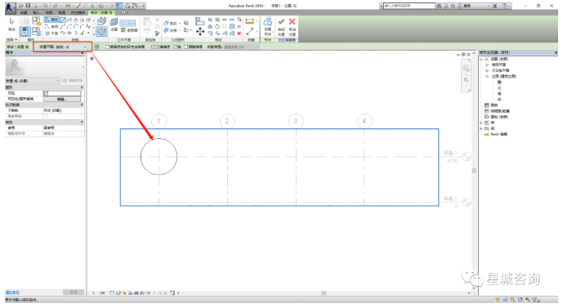563x308 pixels.
Task: Toggle the 可见 Visible checkbox in Properties
Action: (46, 93)
